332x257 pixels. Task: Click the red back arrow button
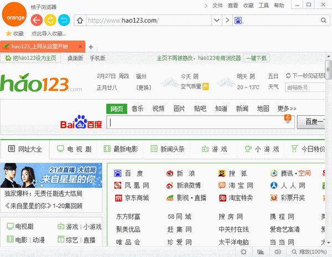(x=37, y=20)
